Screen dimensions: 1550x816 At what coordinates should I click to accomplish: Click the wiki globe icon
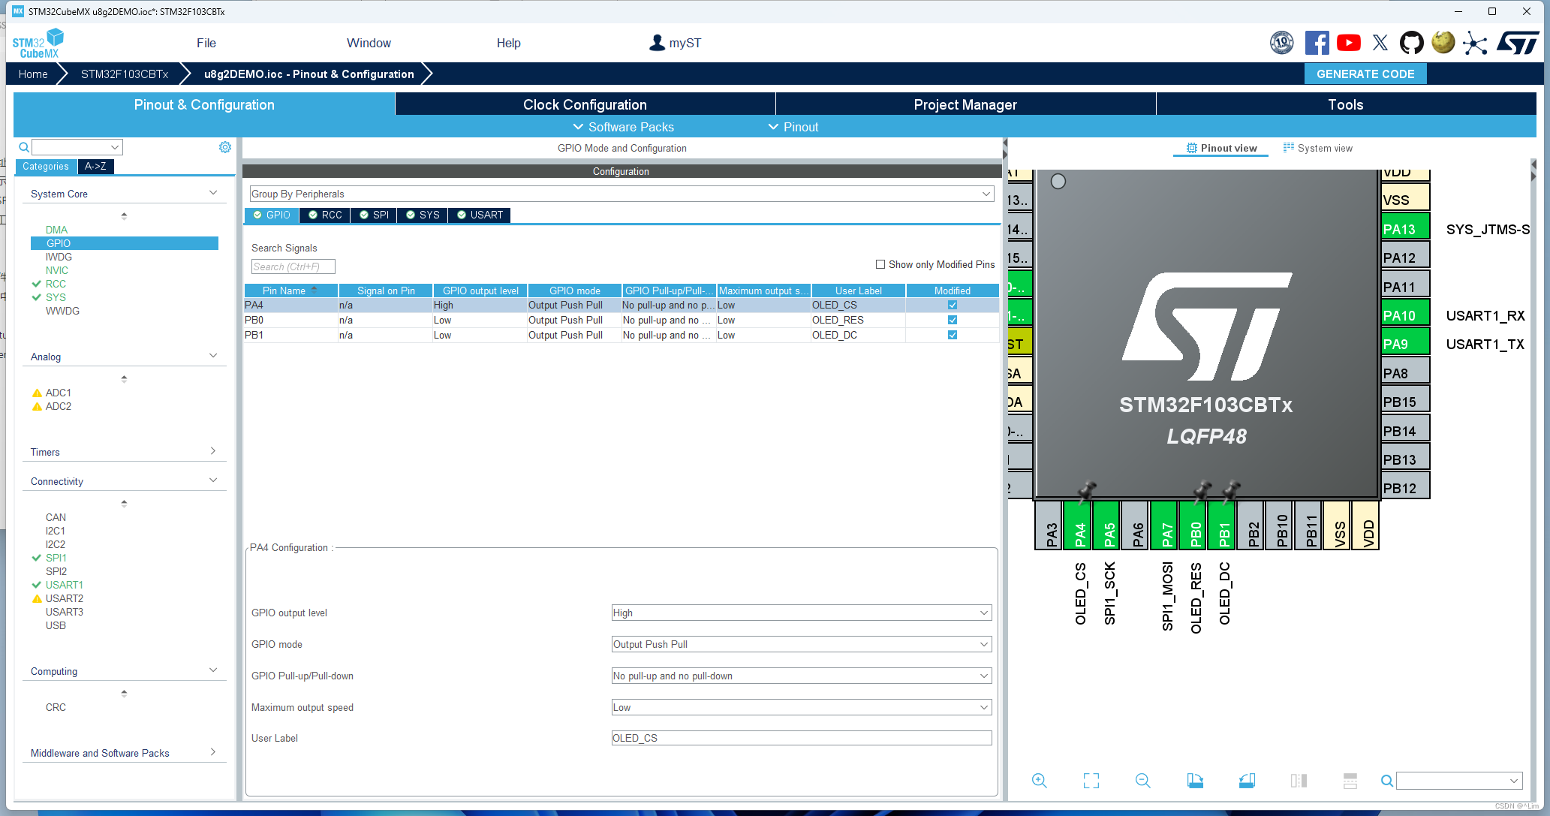1443,43
